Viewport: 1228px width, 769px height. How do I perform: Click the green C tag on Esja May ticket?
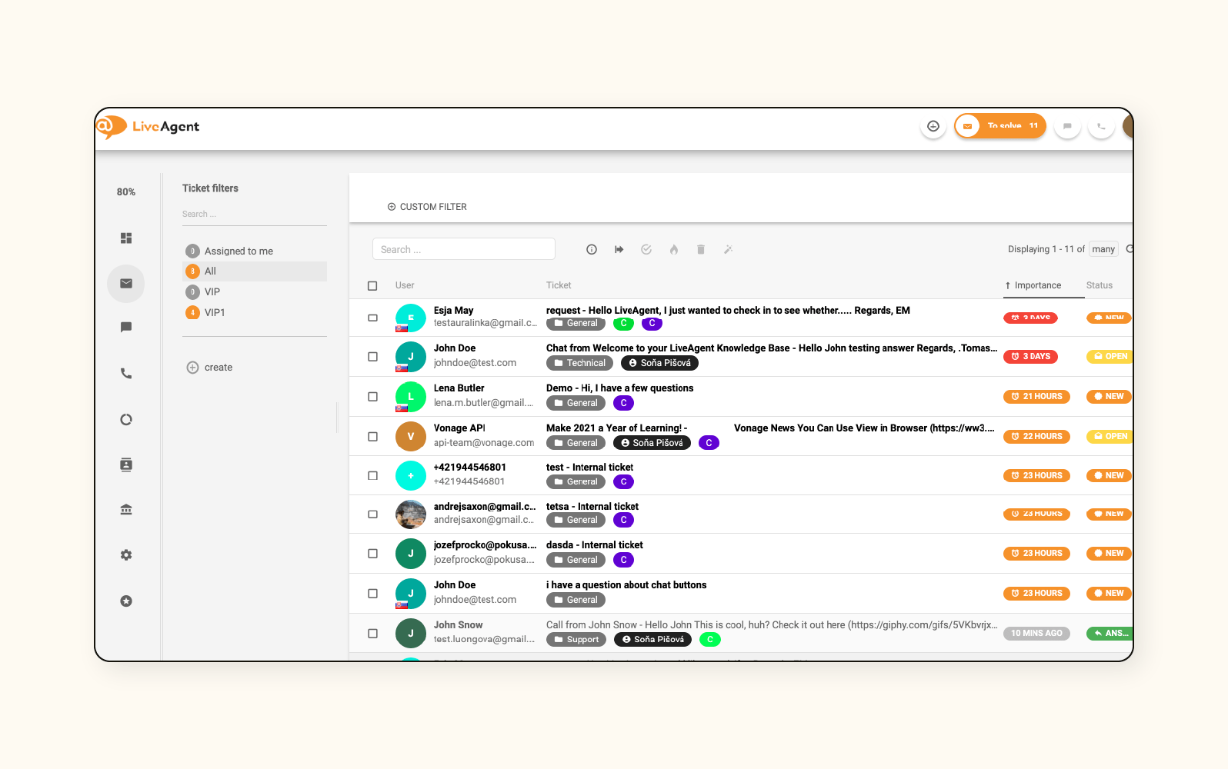[x=623, y=324]
